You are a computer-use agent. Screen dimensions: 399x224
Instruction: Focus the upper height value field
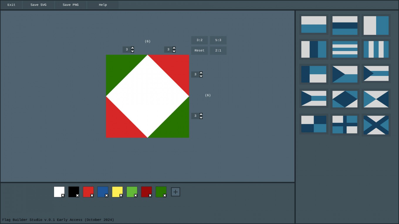pos(195,74)
